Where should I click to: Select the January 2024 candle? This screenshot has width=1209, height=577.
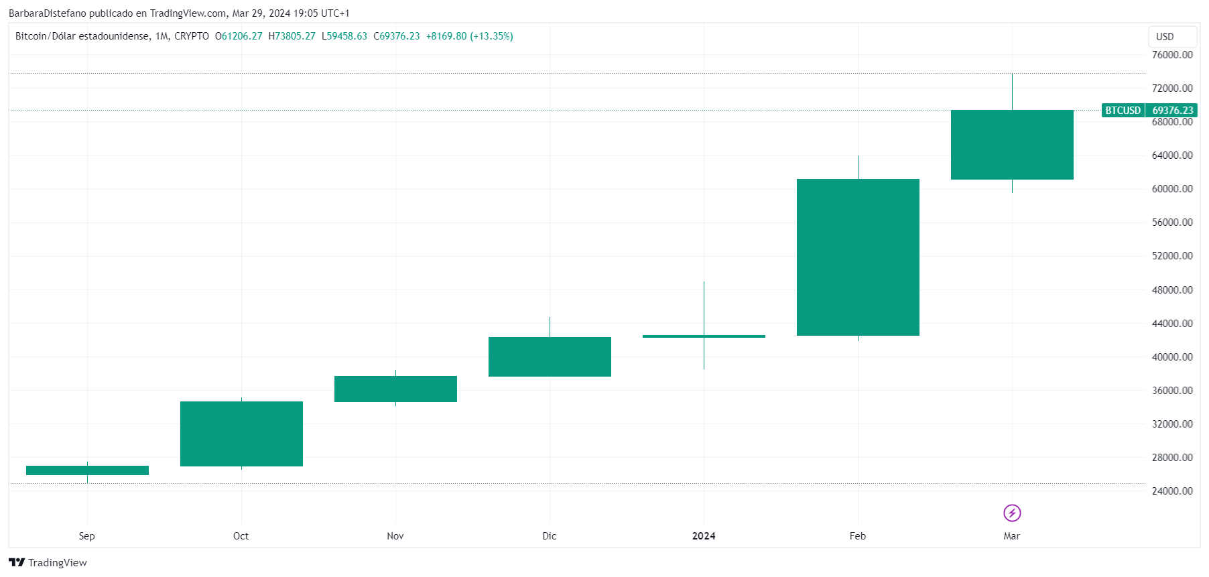[x=704, y=336]
